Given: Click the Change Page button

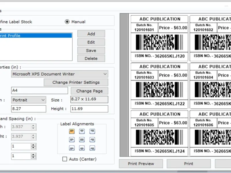Looking at the screenshot, I should click(90, 91).
